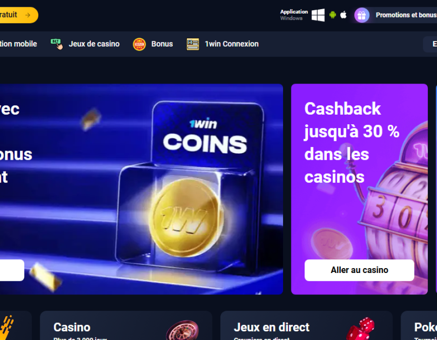Image resolution: width=437 pixels, height=340 pixels.
Task: Open the Casino category card
Action: pos(126,325)
